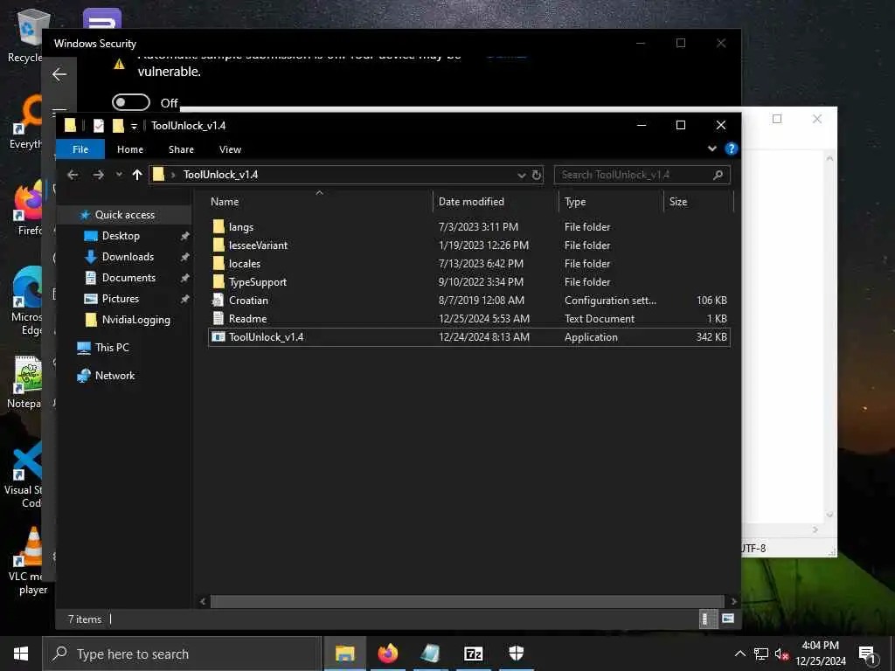Screen dimensions: 895x671
Task: Customize Quick Access Toolbar dropdown
Action: click(134, 126)
